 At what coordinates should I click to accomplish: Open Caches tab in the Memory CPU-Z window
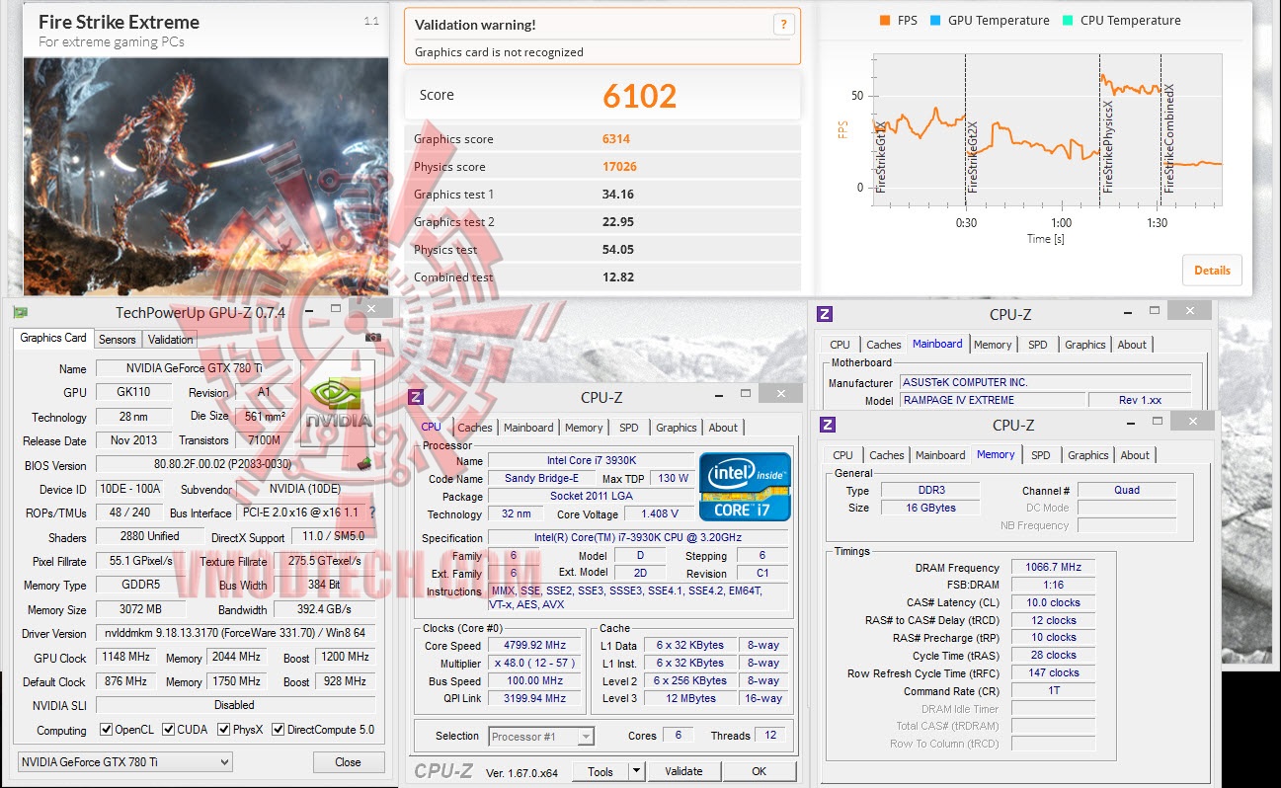(x=887, y=455)
